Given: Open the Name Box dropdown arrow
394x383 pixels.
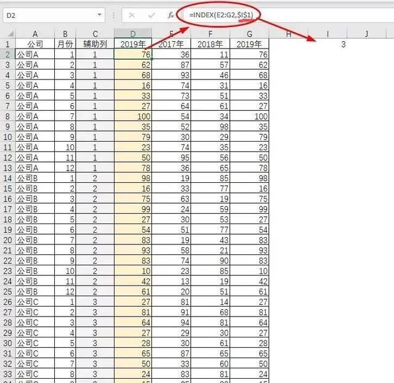Looking at the screenshot, I should (100, 14).
